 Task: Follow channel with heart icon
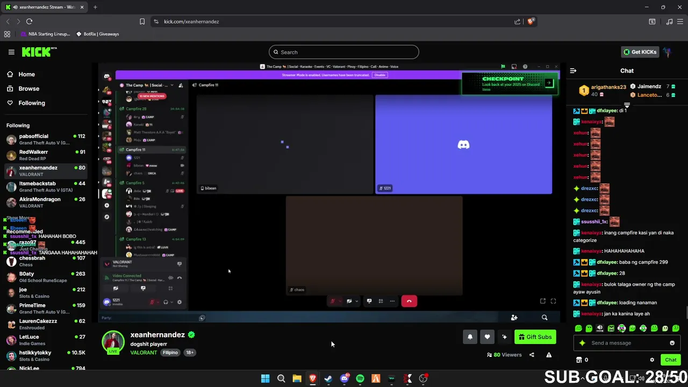pos(487,337)
